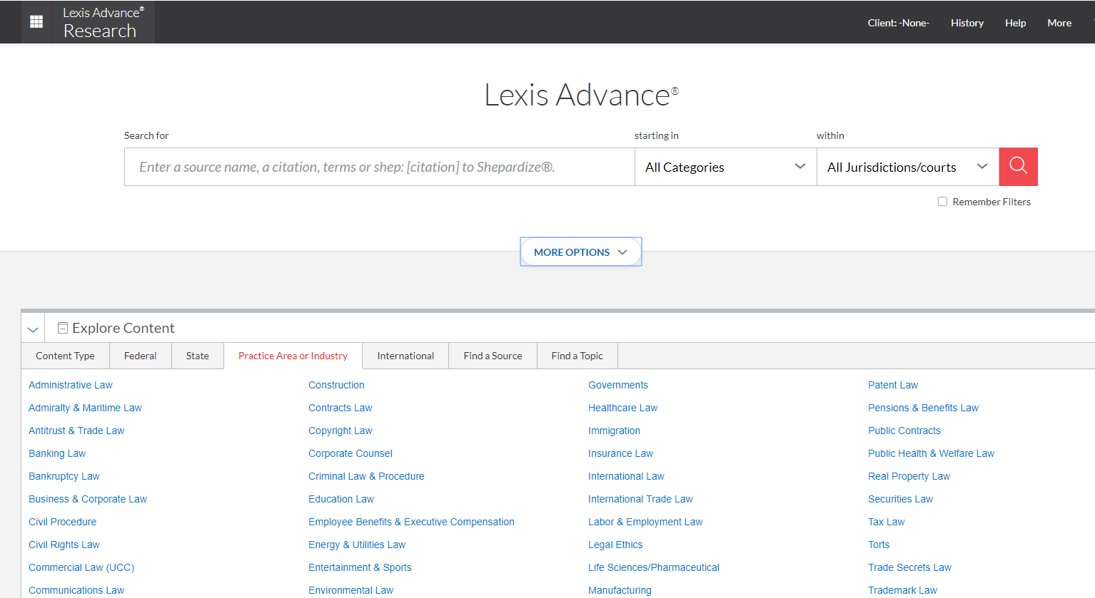The width and height of the screenshot is (1095, 598).
Task: Open the Criminal Law & Procedure link
Action: [366, 476]
